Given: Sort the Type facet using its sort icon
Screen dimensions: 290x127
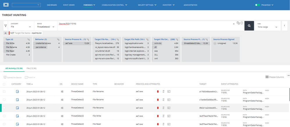Looking at the screenshot, I should [x=28, y=39].
